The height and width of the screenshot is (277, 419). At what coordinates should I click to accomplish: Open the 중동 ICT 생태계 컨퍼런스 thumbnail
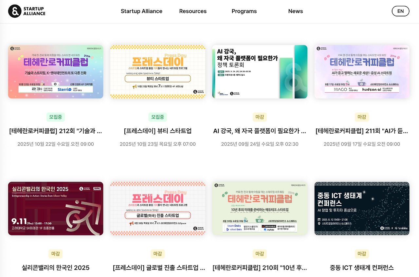coord(362,209)
